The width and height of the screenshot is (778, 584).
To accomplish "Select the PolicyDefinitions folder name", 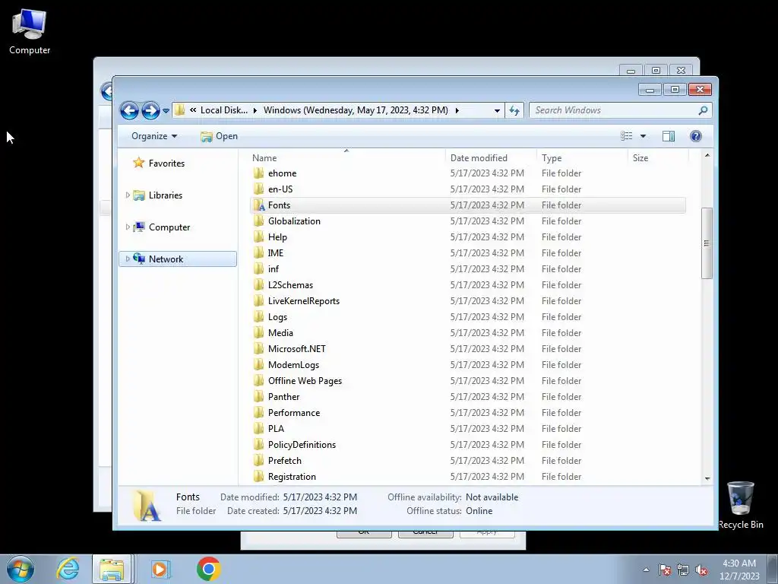I will tap(302, 444).
